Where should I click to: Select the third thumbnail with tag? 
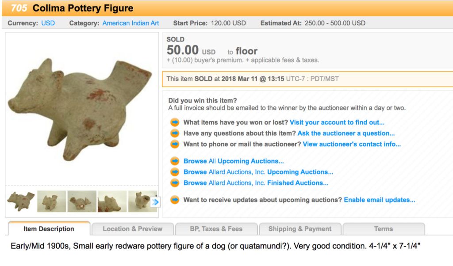pyautogui.click(x=82, y=201)
